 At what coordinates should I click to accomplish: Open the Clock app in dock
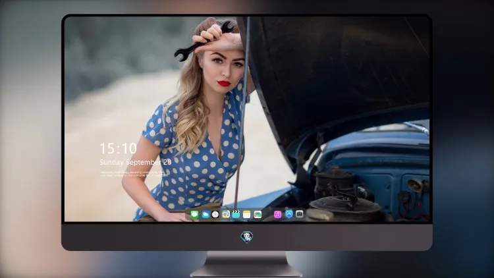[x=215, y=215]
